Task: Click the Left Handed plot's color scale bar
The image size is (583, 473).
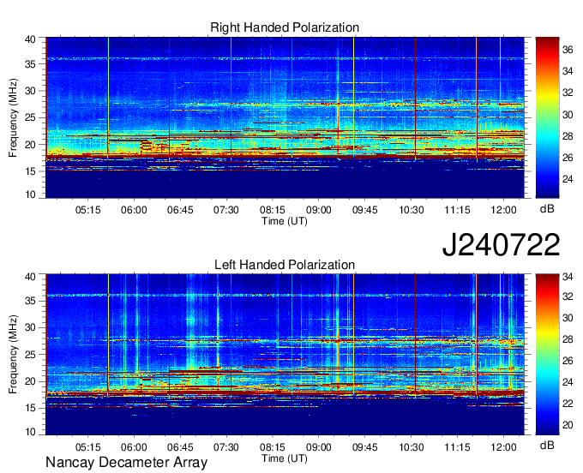Action: 547,355
